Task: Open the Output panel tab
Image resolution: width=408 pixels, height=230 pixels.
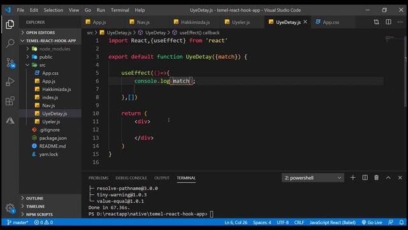Action: pos(161,178)
